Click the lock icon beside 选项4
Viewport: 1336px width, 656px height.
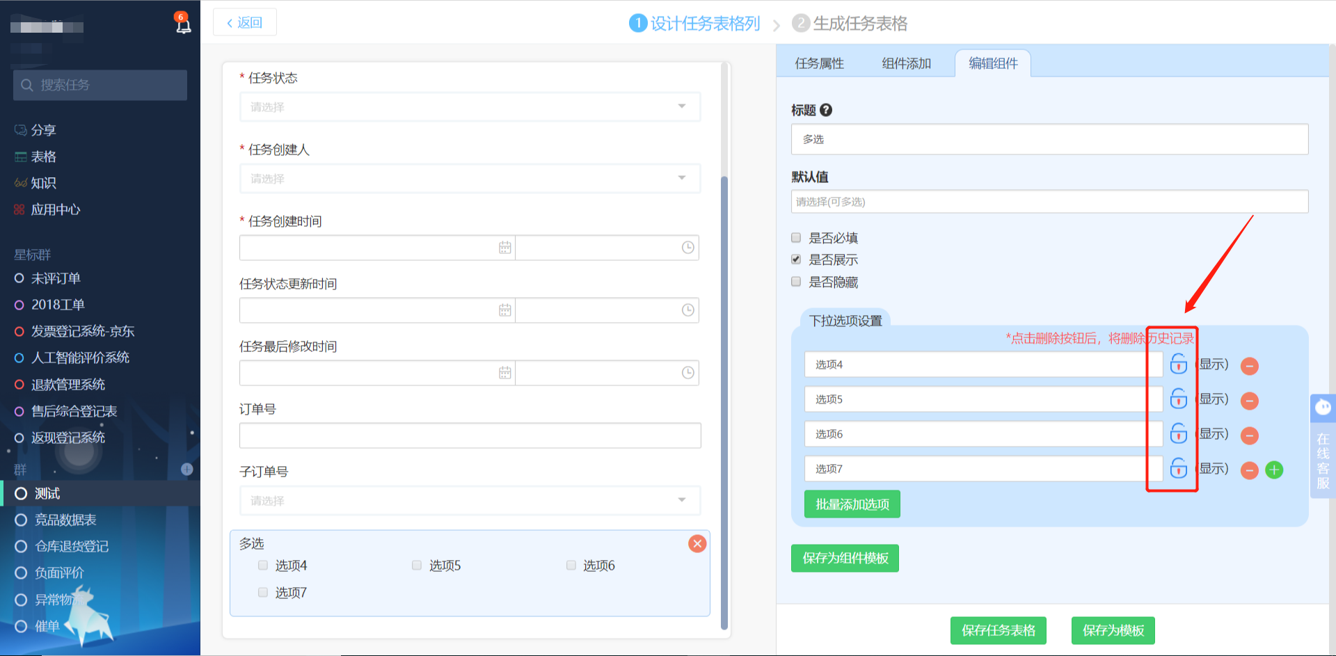coord(1178,364)
